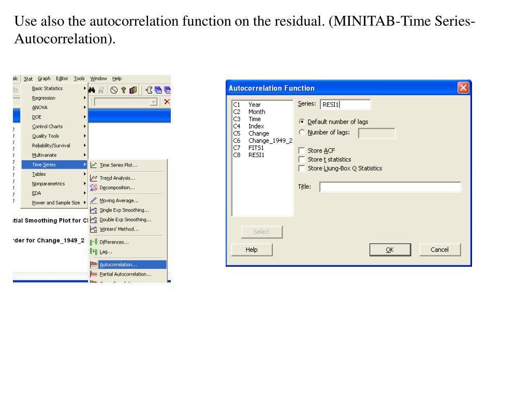The image size is (530, 397).
Task: Select C5 Change in column list
Action: (x=251, y=133)
